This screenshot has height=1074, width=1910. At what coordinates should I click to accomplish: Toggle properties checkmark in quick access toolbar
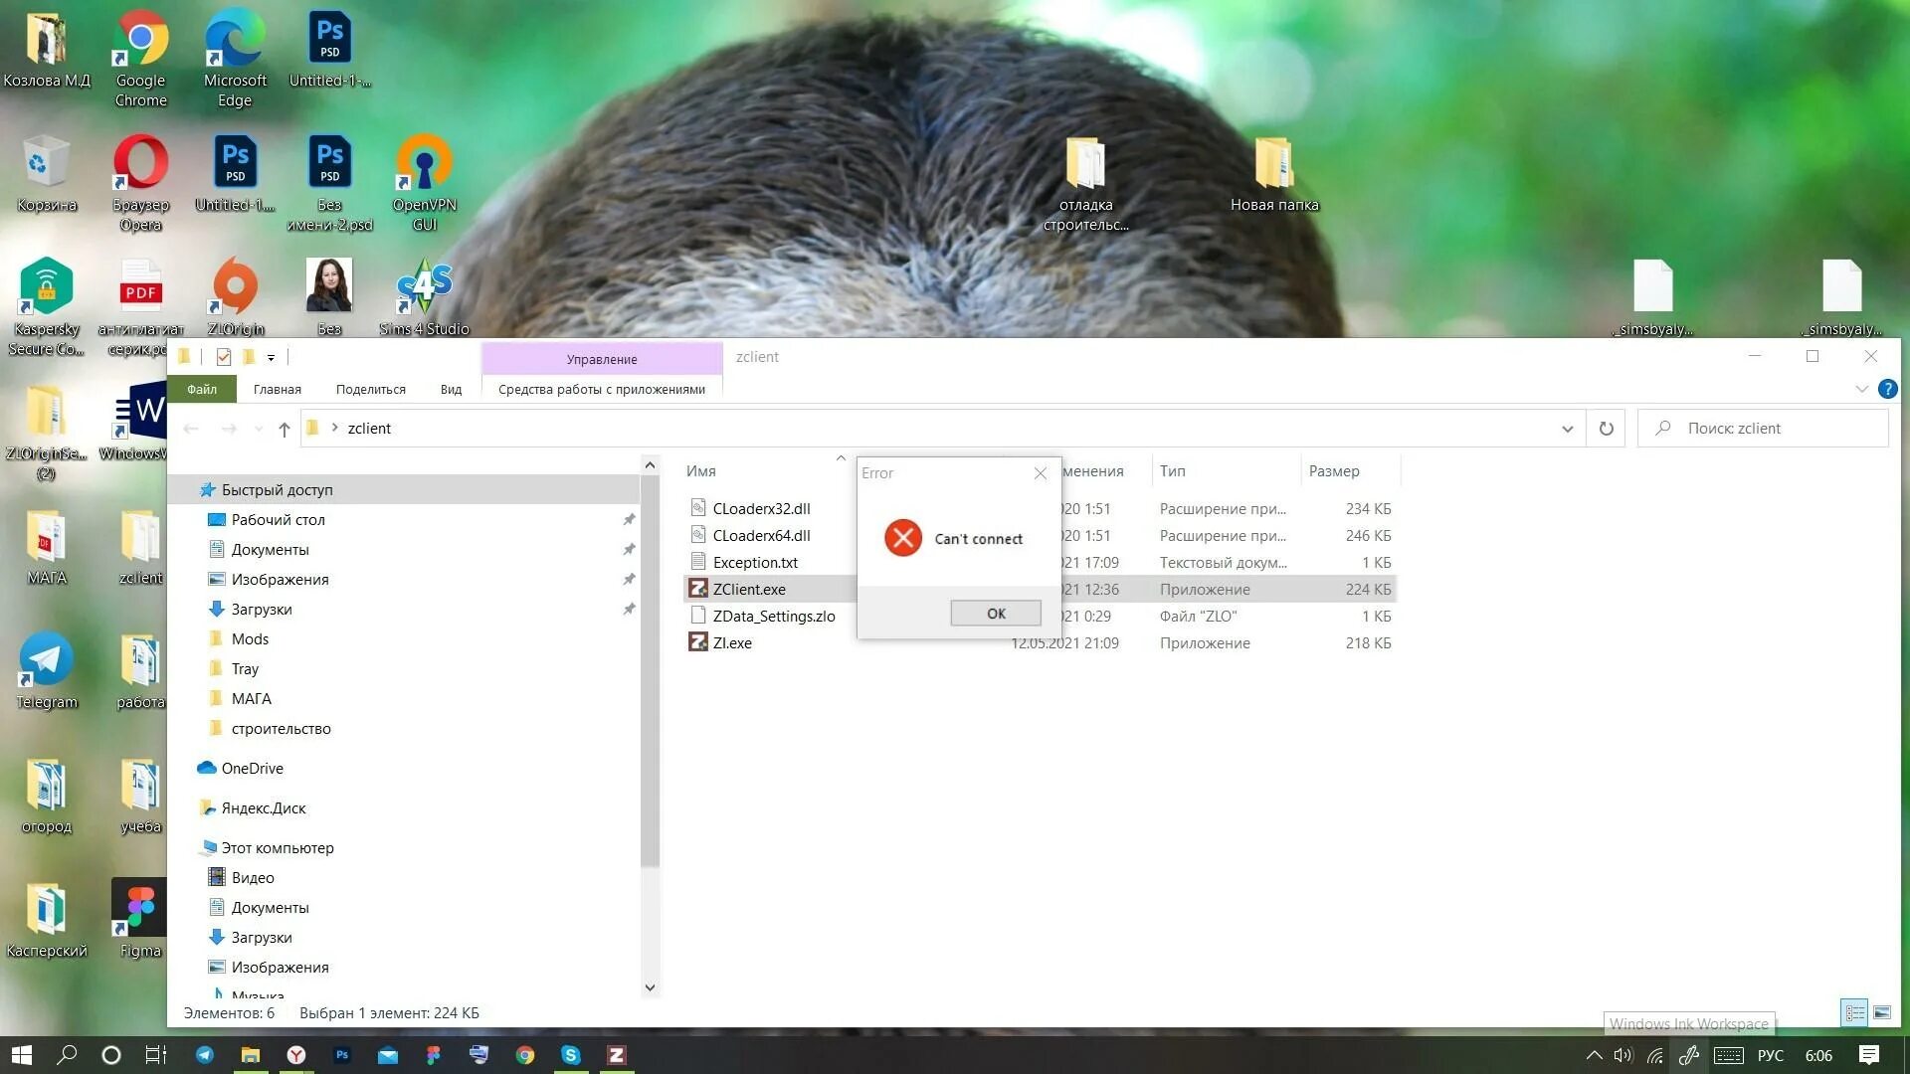click(223, 357)
